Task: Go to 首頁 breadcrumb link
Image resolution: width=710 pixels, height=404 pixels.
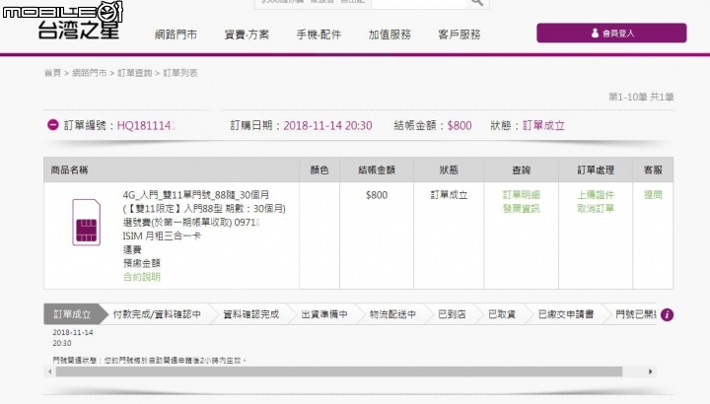Action: pos(52,73)
